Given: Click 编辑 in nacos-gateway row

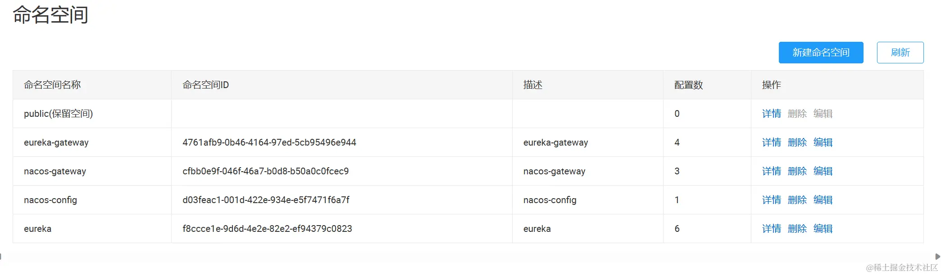Looking at the screenshot, I should [823, 171].
